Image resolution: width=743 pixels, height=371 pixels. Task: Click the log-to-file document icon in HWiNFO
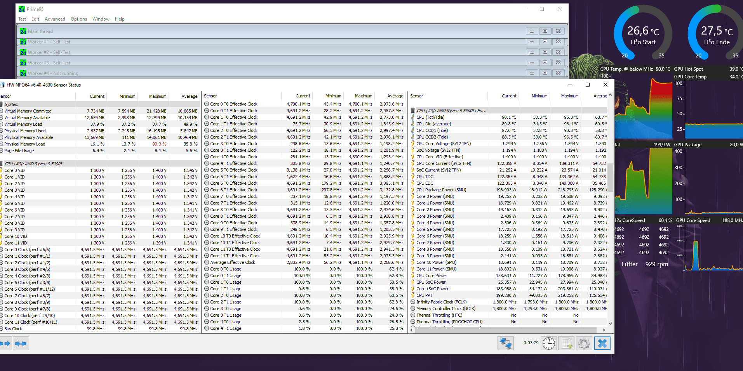pos(566,343)
